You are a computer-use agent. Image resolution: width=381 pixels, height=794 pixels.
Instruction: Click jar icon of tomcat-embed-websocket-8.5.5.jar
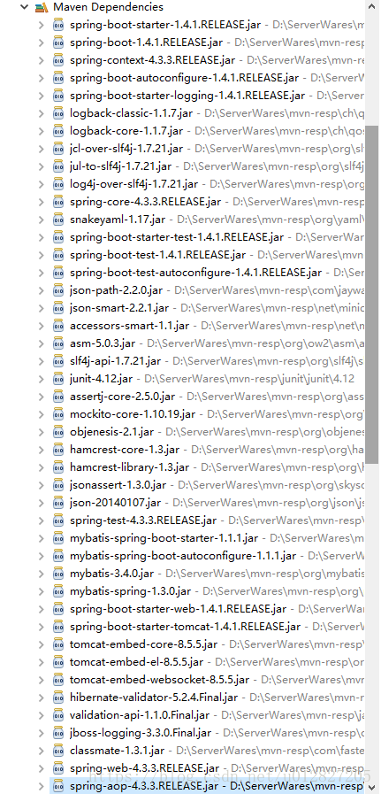[x=58, y=680]
